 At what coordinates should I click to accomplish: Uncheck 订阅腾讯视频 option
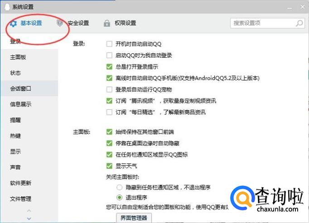[109, 101]
